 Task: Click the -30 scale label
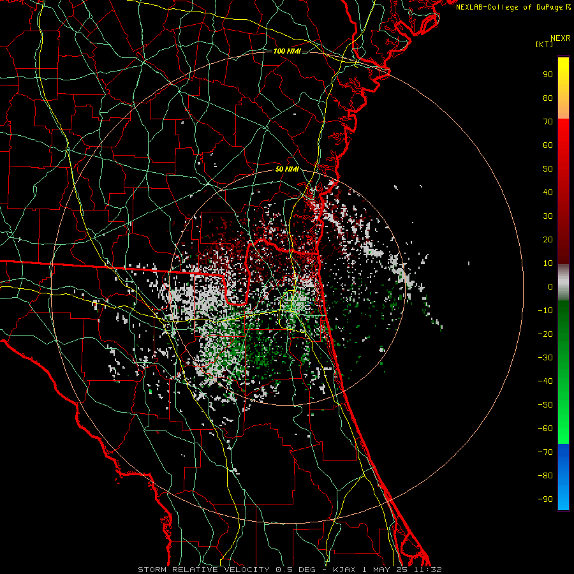(545, 358)
